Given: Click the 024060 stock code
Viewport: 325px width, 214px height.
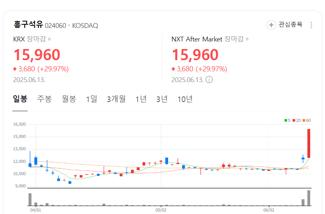Looking at the screenshot, I should pos(55,26).
